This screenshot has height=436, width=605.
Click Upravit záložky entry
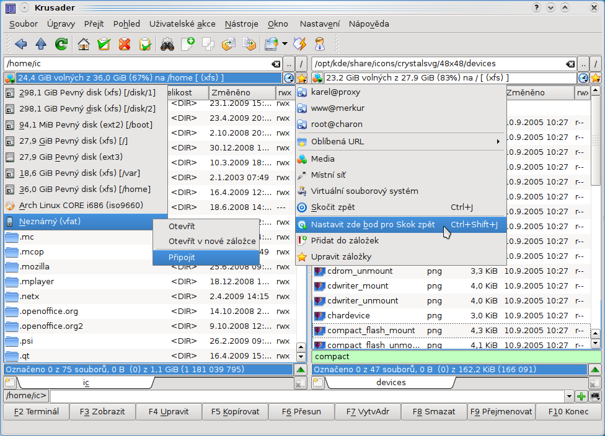[401, 257]
